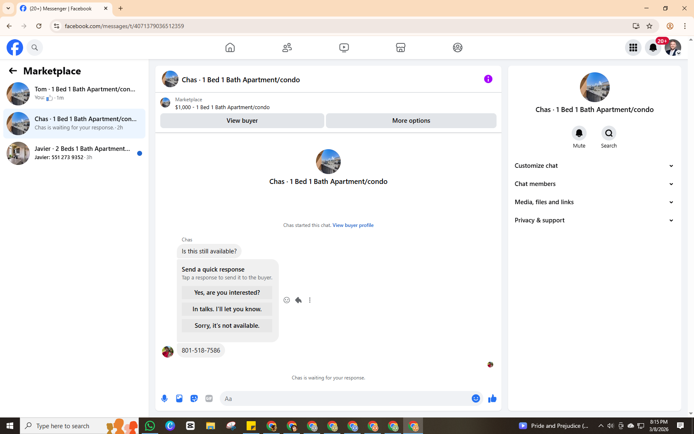694x434 pixels.
Task: Click the Windows taskbar search box
Action: click(x=79, y=426)
